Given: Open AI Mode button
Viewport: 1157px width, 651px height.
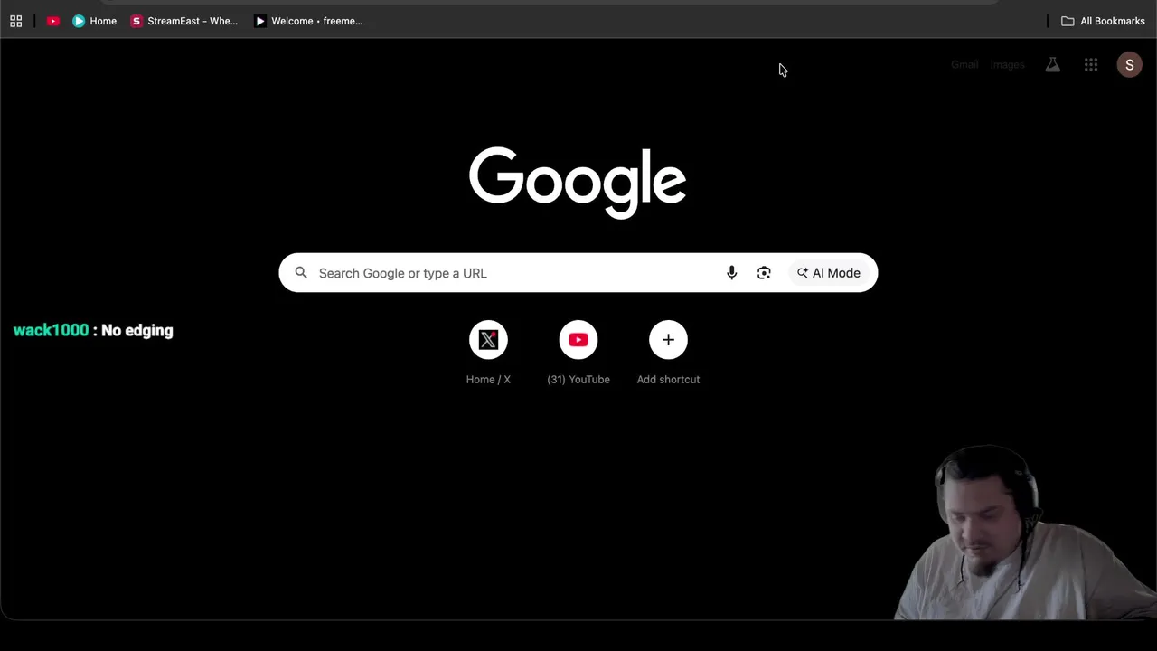Looking at the screenshot, I should pyautogui.click(x=828, y=273).
